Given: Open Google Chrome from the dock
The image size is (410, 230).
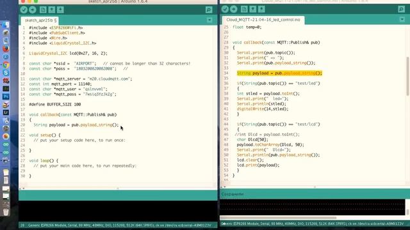Looking at the screenshot, I should [6, 65].
